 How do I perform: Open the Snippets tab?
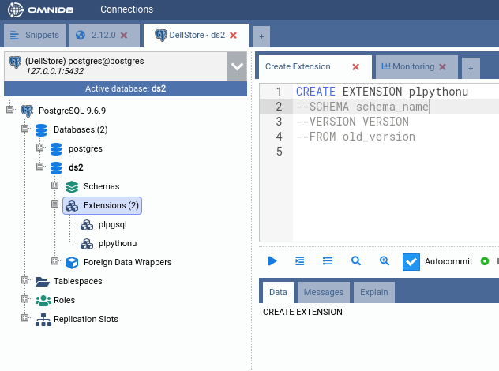[x=35, y=36]
